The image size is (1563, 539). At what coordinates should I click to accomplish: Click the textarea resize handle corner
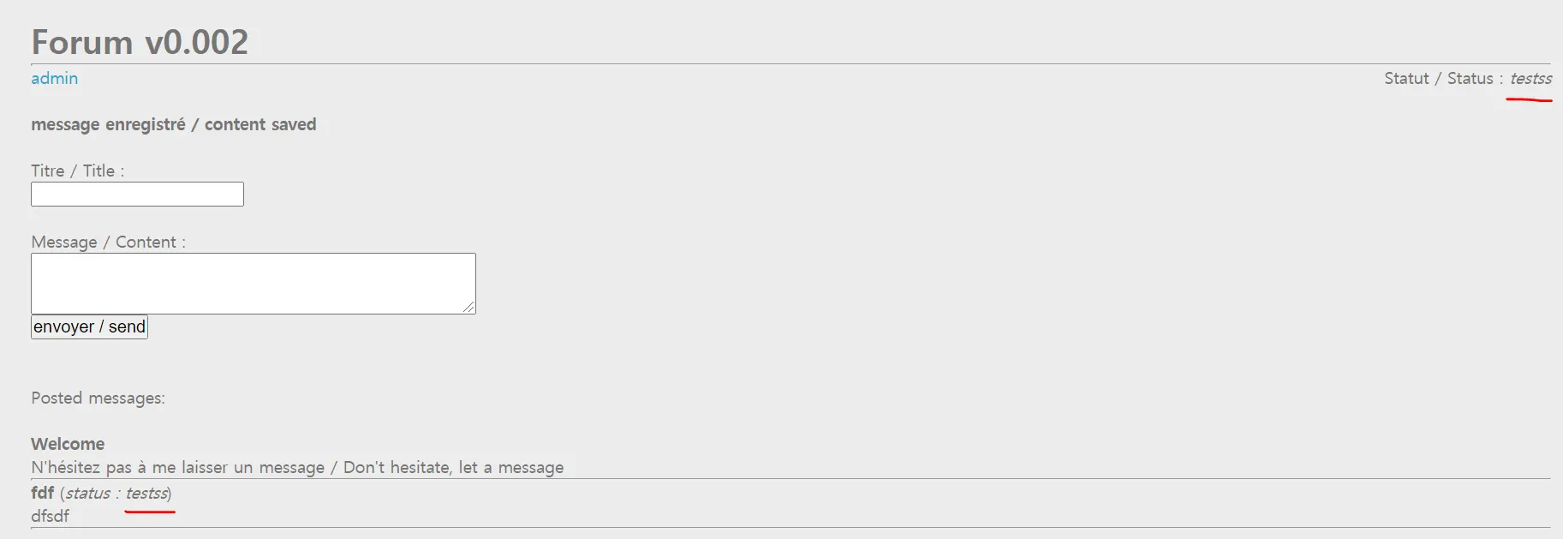tap(469, 308)
